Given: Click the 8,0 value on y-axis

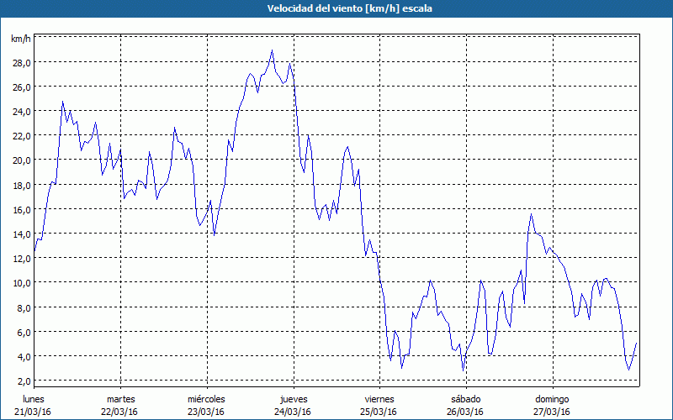Looking at the screenshot, I should pyautogui.click(x=23, y=307).
